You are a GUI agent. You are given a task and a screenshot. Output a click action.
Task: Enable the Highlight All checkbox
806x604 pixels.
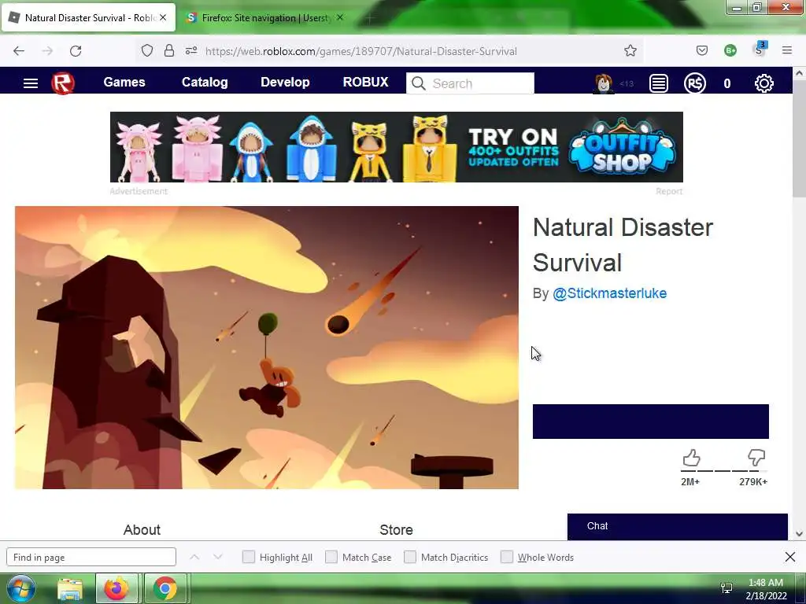click(248, 558)
